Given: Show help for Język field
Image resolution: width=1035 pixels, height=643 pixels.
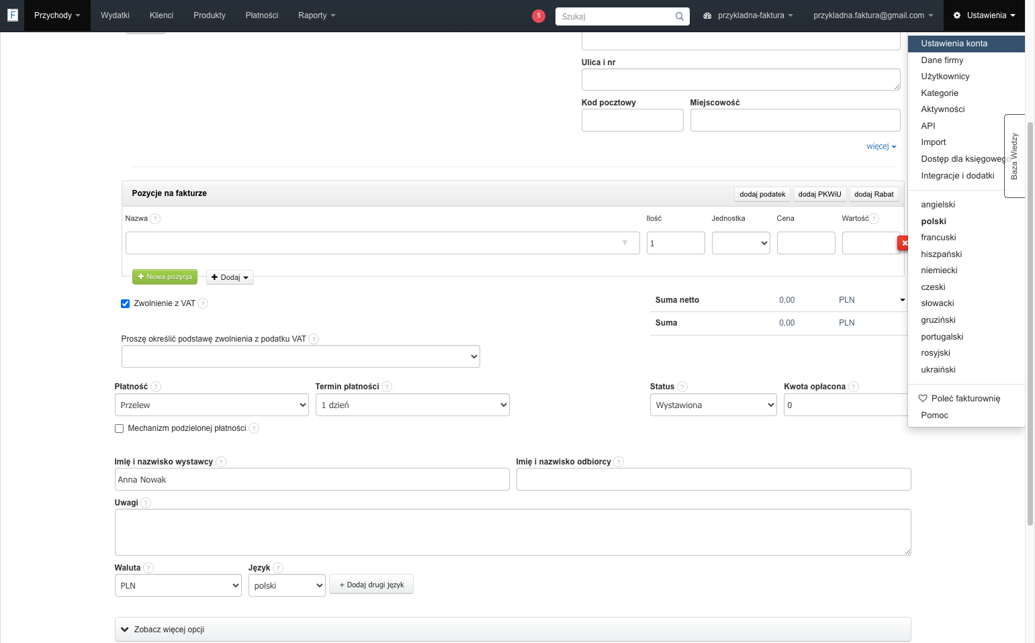Looking at the screenshot, I should click(278, 568).
